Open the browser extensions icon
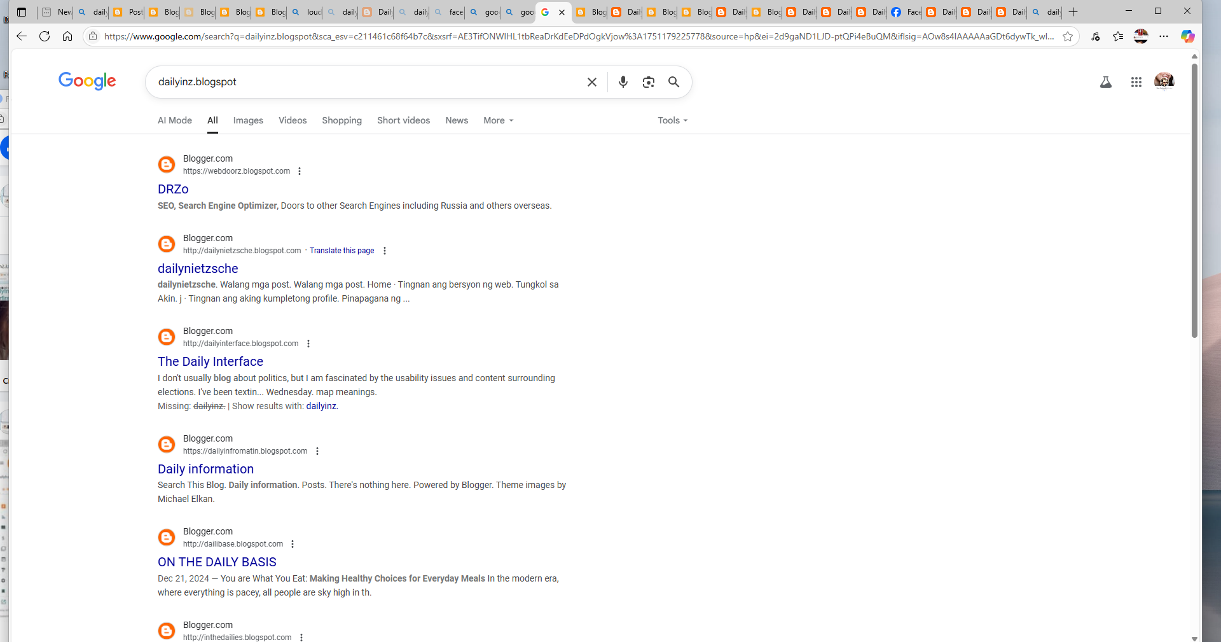 click(1095, 36)
